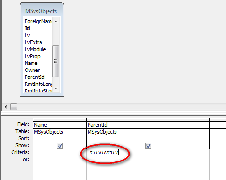The width and height of the screenshot is (226, 180).
Task: Click the ParentId cell in Field row
Action: pos(148,125)
